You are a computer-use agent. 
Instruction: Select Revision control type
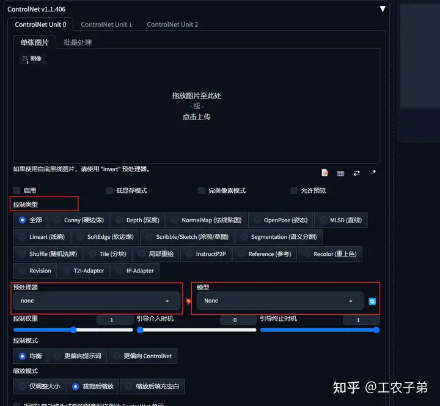[x=35, y=271]
